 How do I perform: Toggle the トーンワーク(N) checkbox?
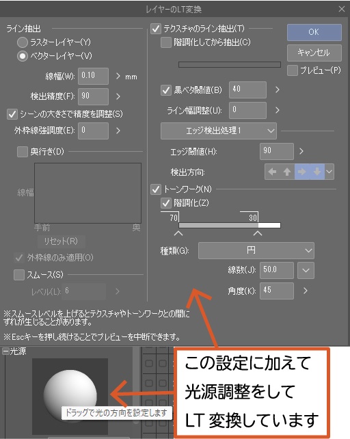tap(156, 189)
